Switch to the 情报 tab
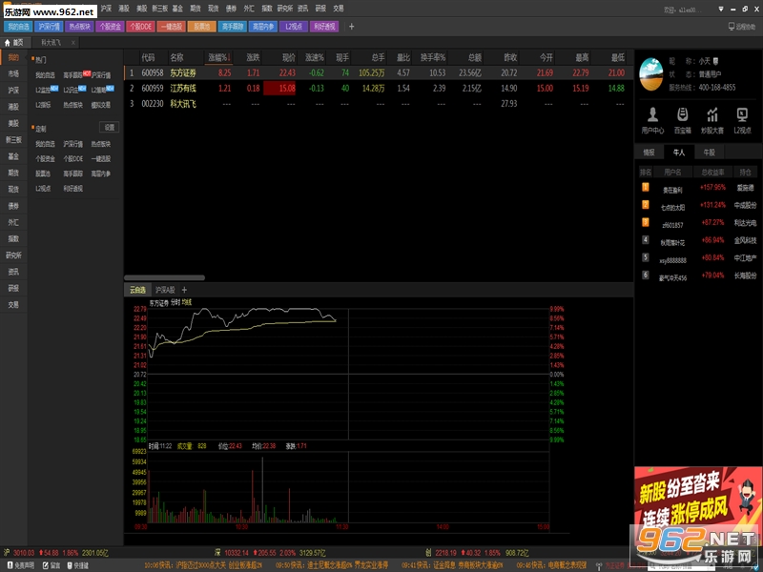This screenshot has width=763, height=572. [650, 153]
